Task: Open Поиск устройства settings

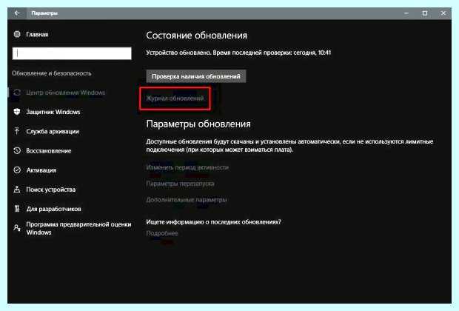Action: [50, 190]
